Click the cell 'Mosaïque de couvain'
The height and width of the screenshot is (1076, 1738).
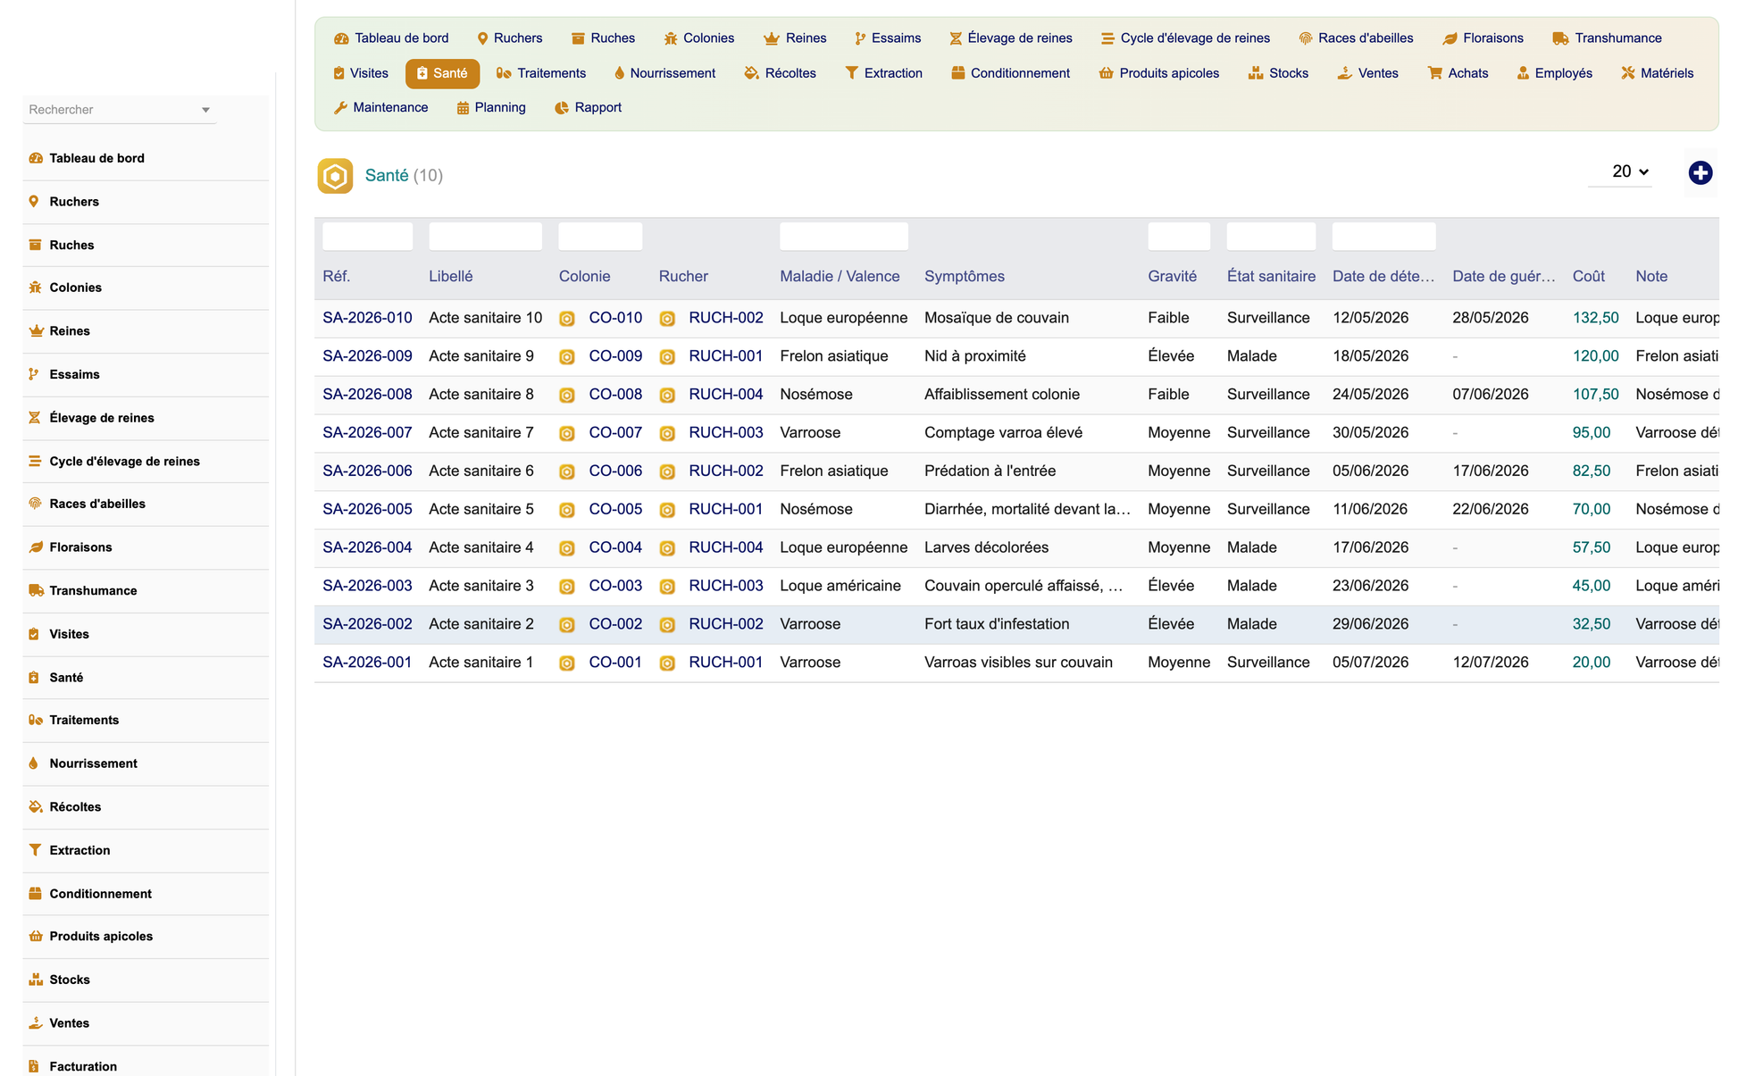pyautogui.click(x=997, y=318)
